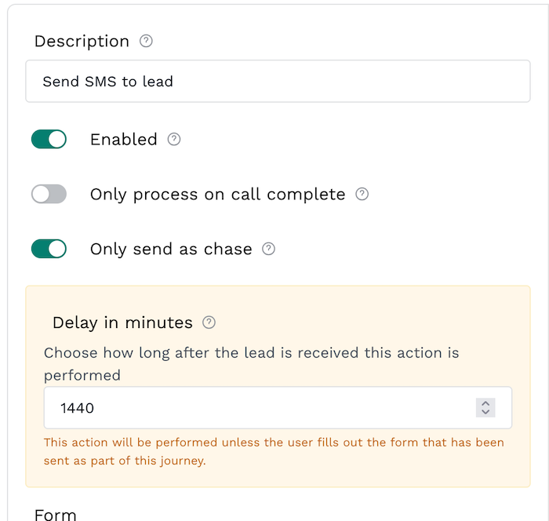Click the Only process on call complete label
Viewport: 549px width, 521px height.
217,195
